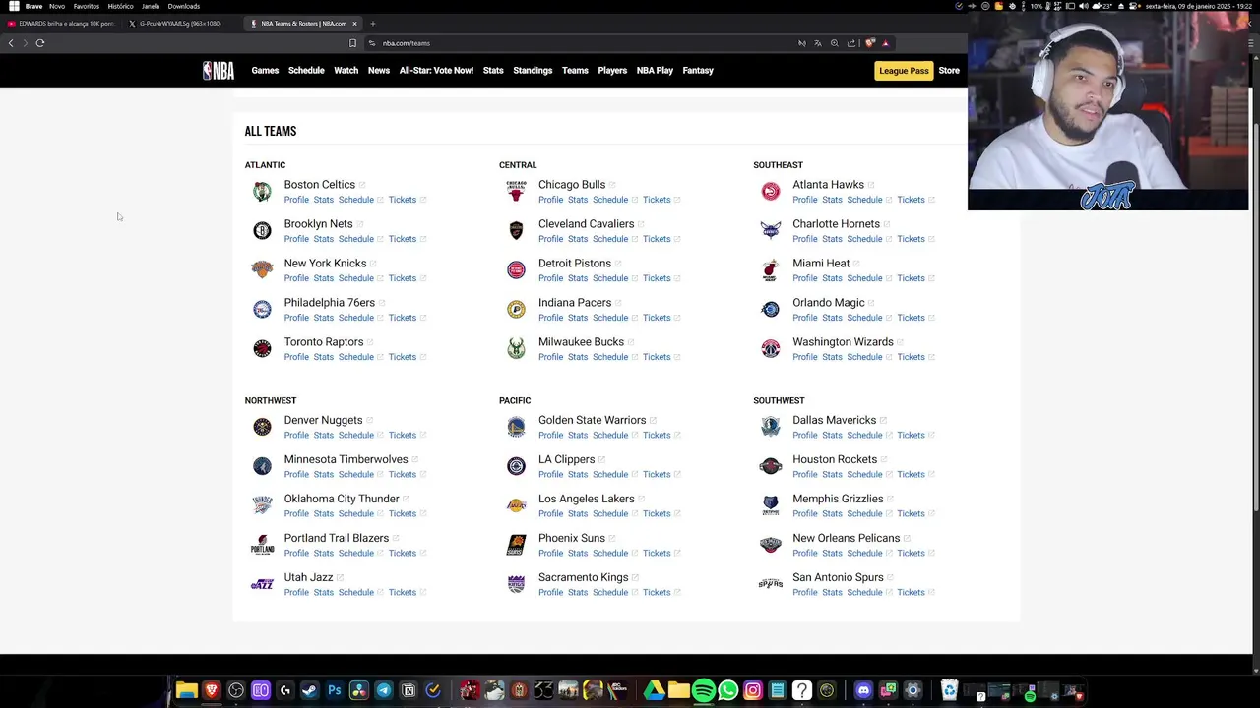Open Spotify from the dock
This screenshot has height=708, width=1260.
(x=704, y=690)
